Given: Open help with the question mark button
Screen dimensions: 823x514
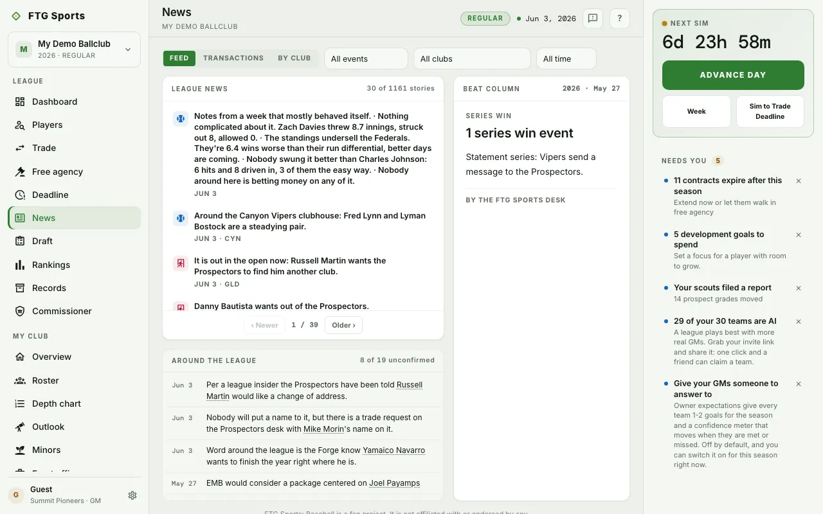Looking at the screenshot, I should coord(620,19).
